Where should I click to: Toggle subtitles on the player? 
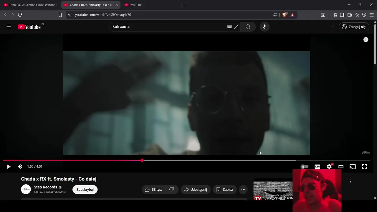pyautogui.click(x=317, y=167)
